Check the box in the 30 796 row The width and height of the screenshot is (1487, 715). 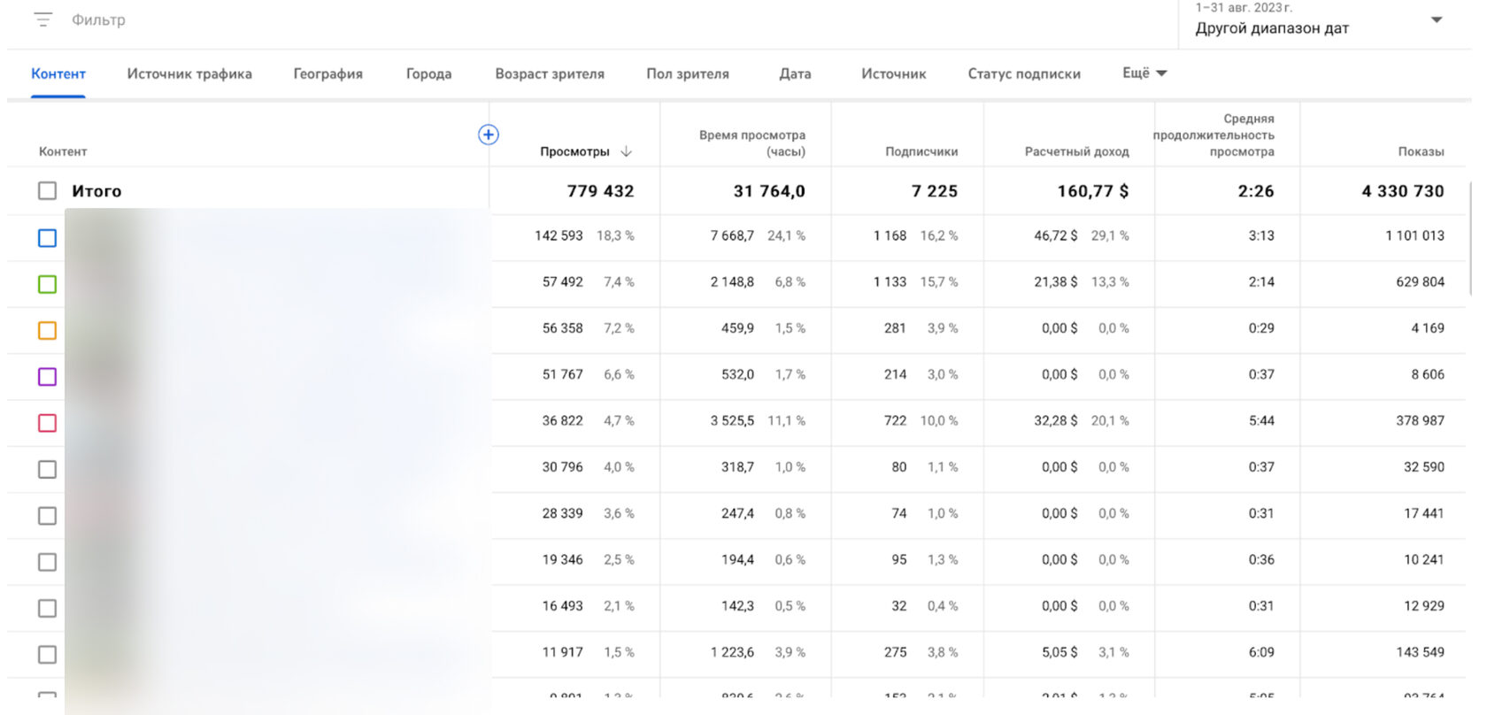tap(48, 469)
